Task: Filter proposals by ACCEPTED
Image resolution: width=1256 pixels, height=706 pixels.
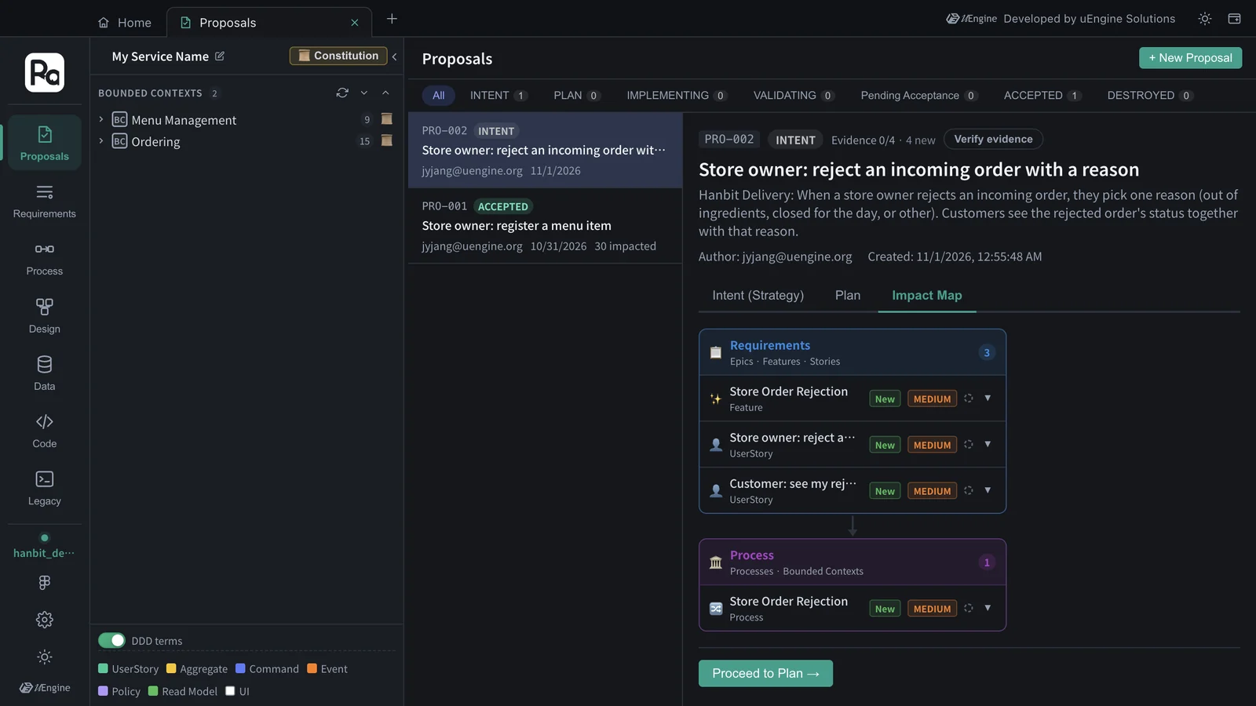Action: click(x=1042, y=96)
